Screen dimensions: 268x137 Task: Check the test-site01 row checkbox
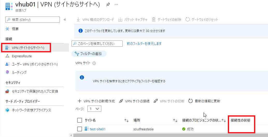coord(80,129)
